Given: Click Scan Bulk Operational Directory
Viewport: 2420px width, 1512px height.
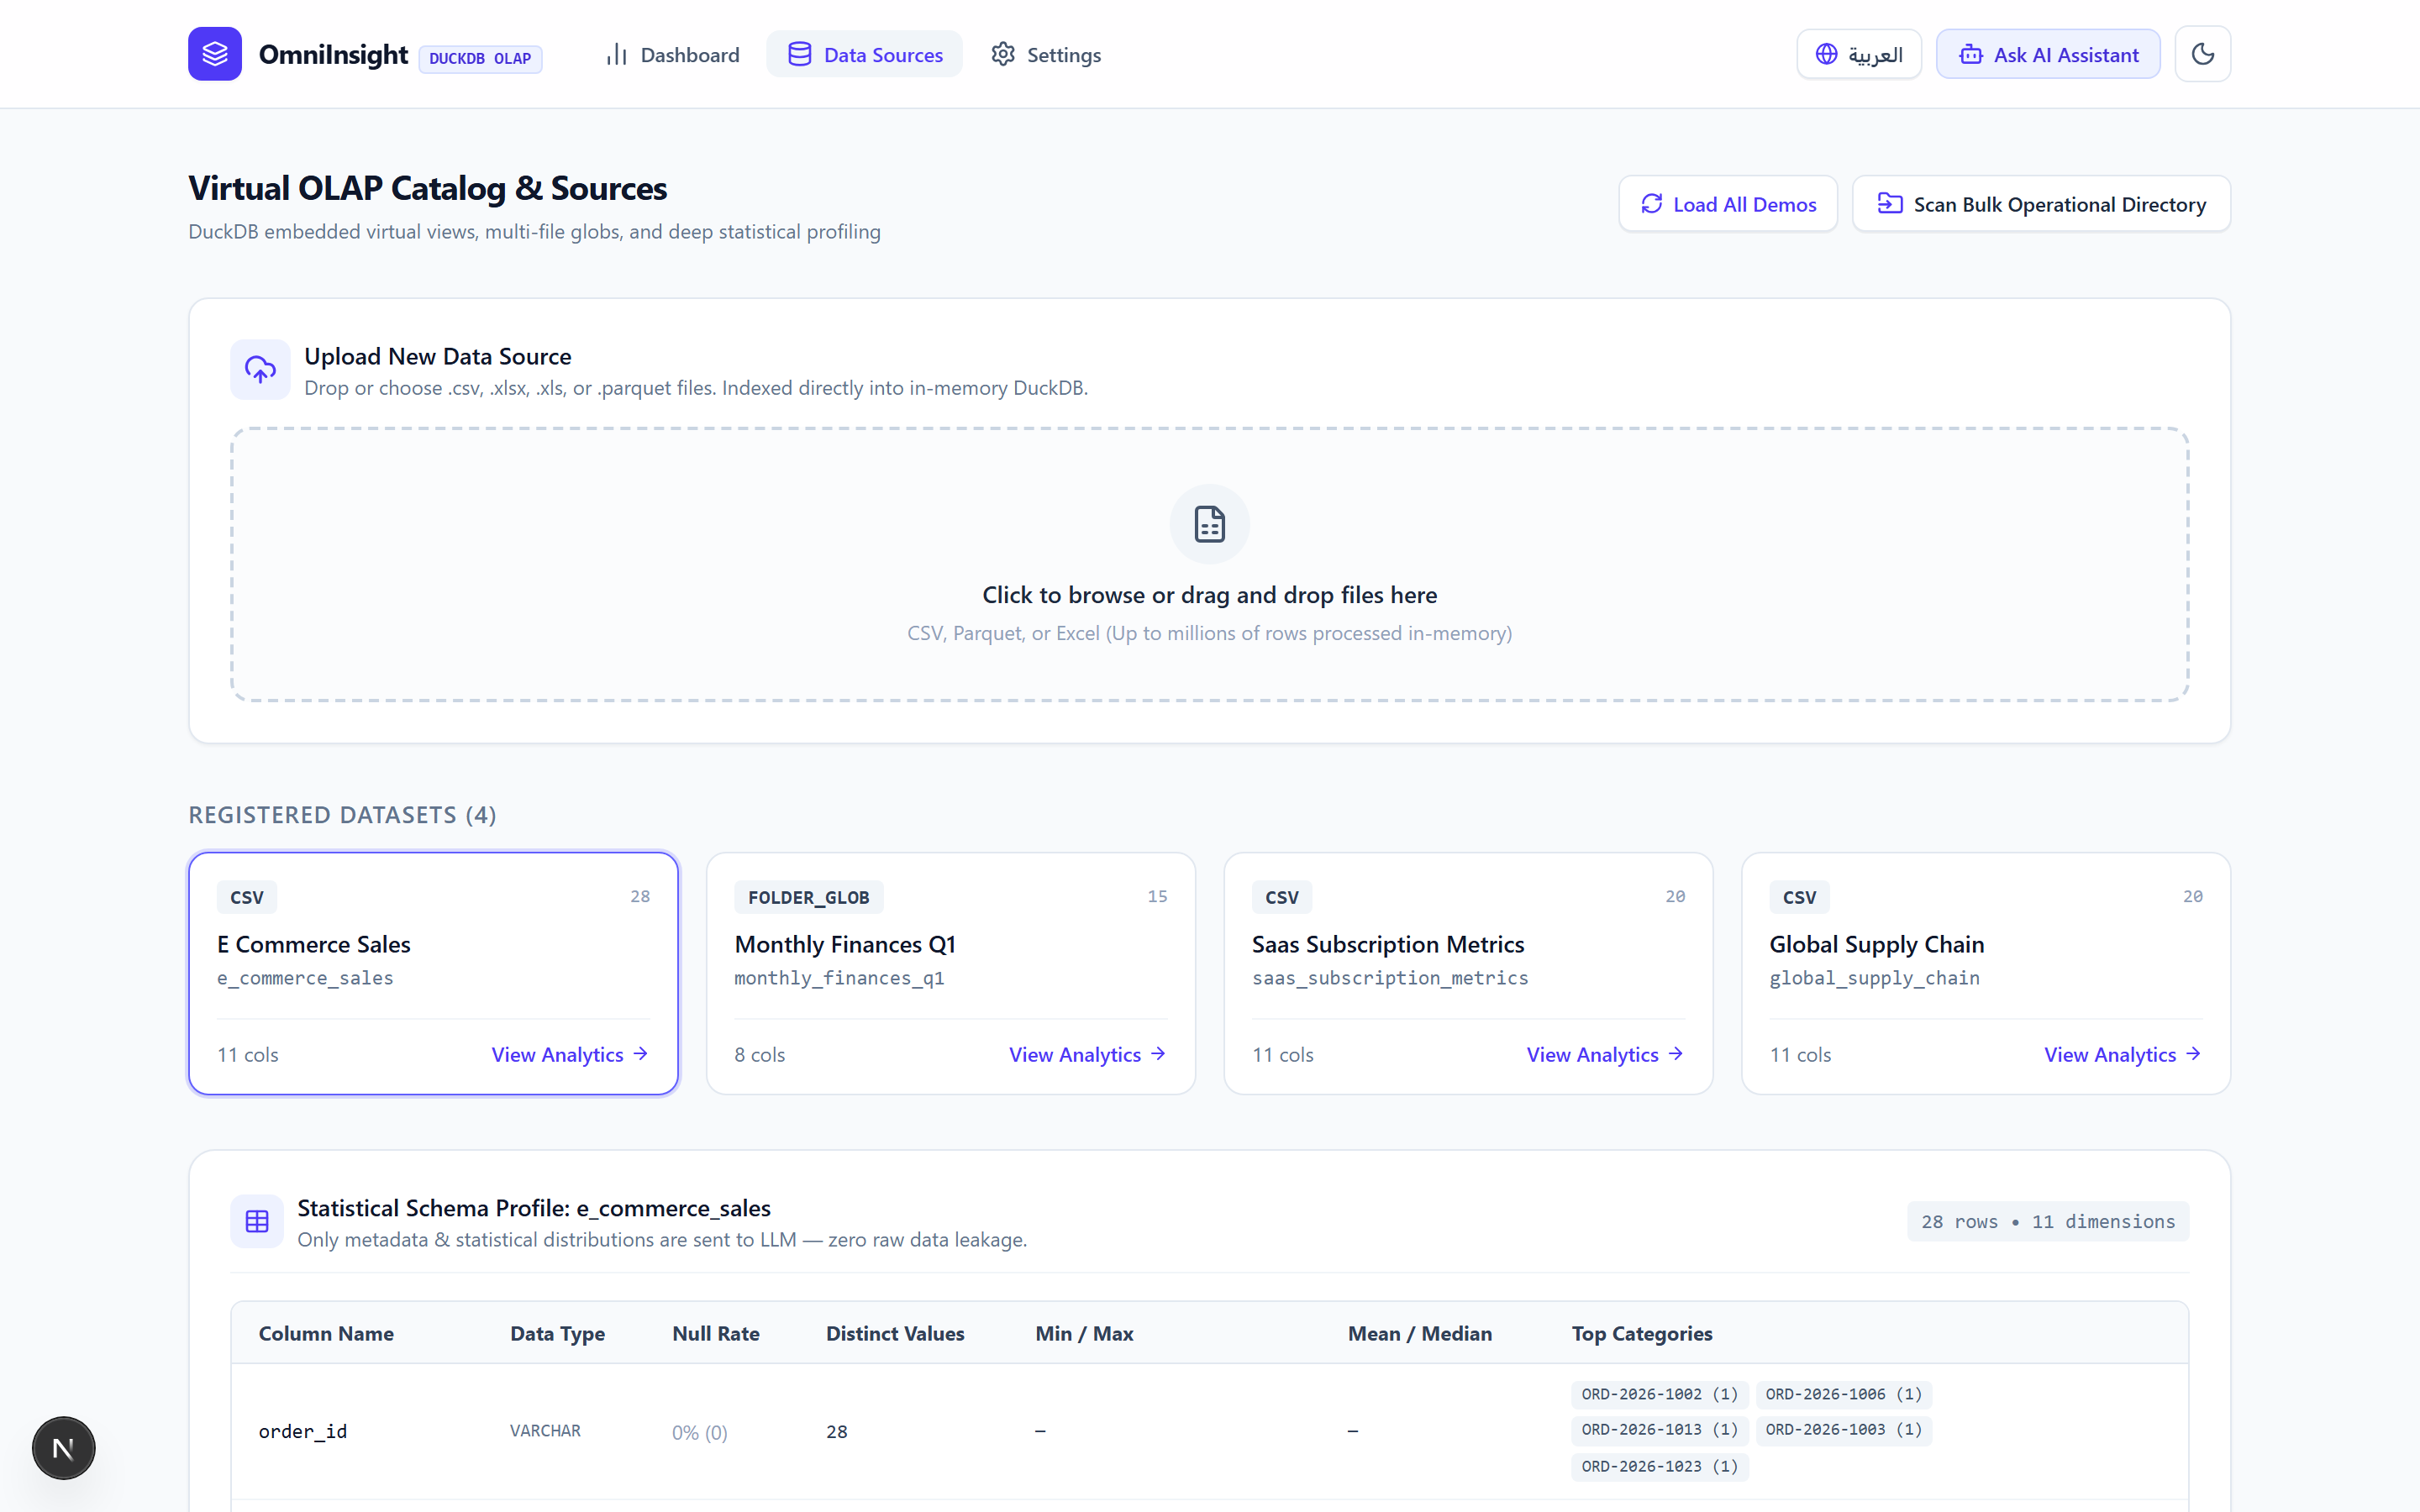Looking at the screenshot, I should (2041, 204).
